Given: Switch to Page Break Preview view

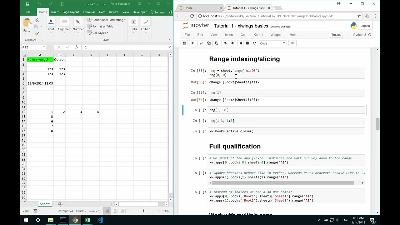Looking at the screenshot, I should [x=123, y=211].
